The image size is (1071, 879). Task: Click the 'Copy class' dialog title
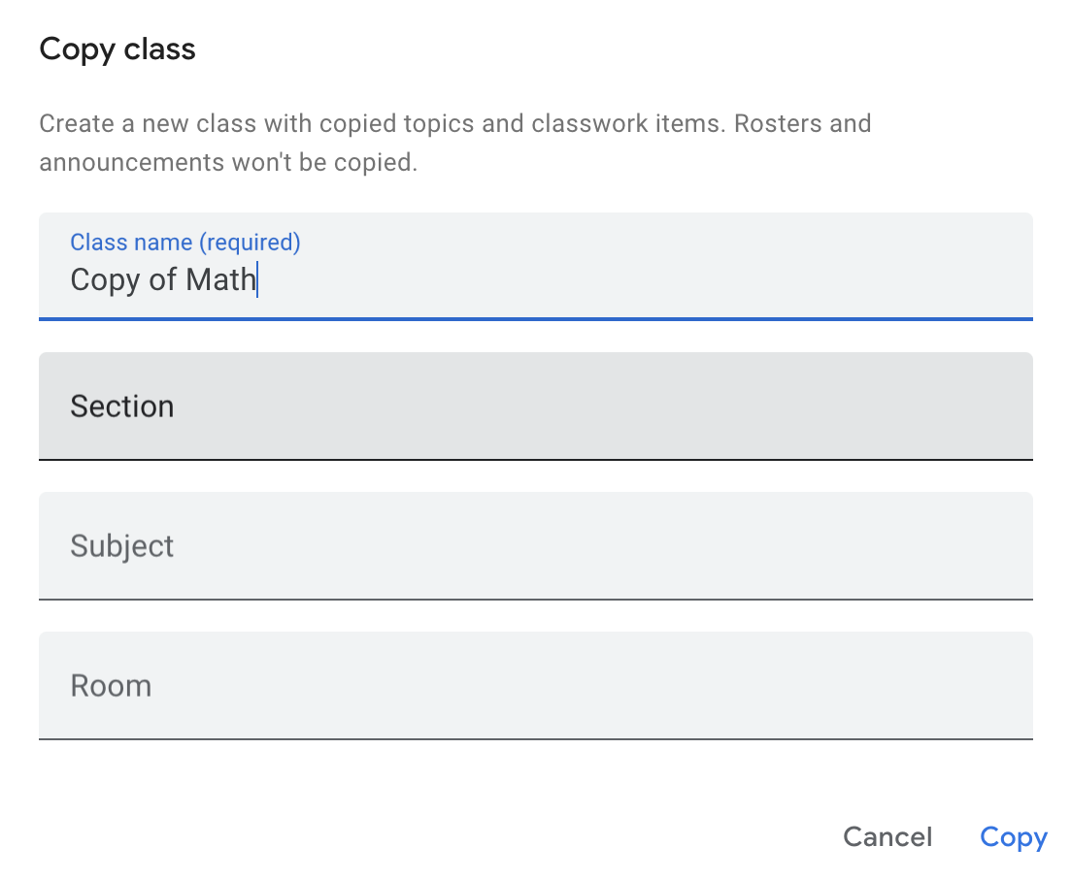[117, 49]
